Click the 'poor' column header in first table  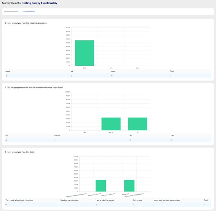click(113, 71)
